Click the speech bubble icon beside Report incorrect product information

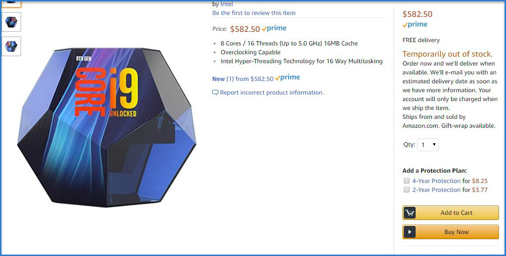click(x=215, y=93)
